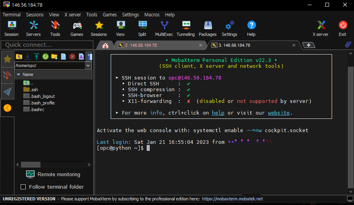
Task: Select the .. parent folder entry
Action: 29,83
